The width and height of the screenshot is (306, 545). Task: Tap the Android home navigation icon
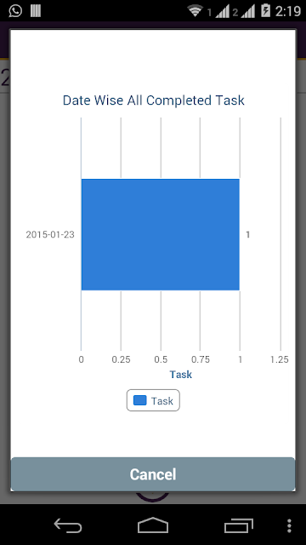(153, 525)
